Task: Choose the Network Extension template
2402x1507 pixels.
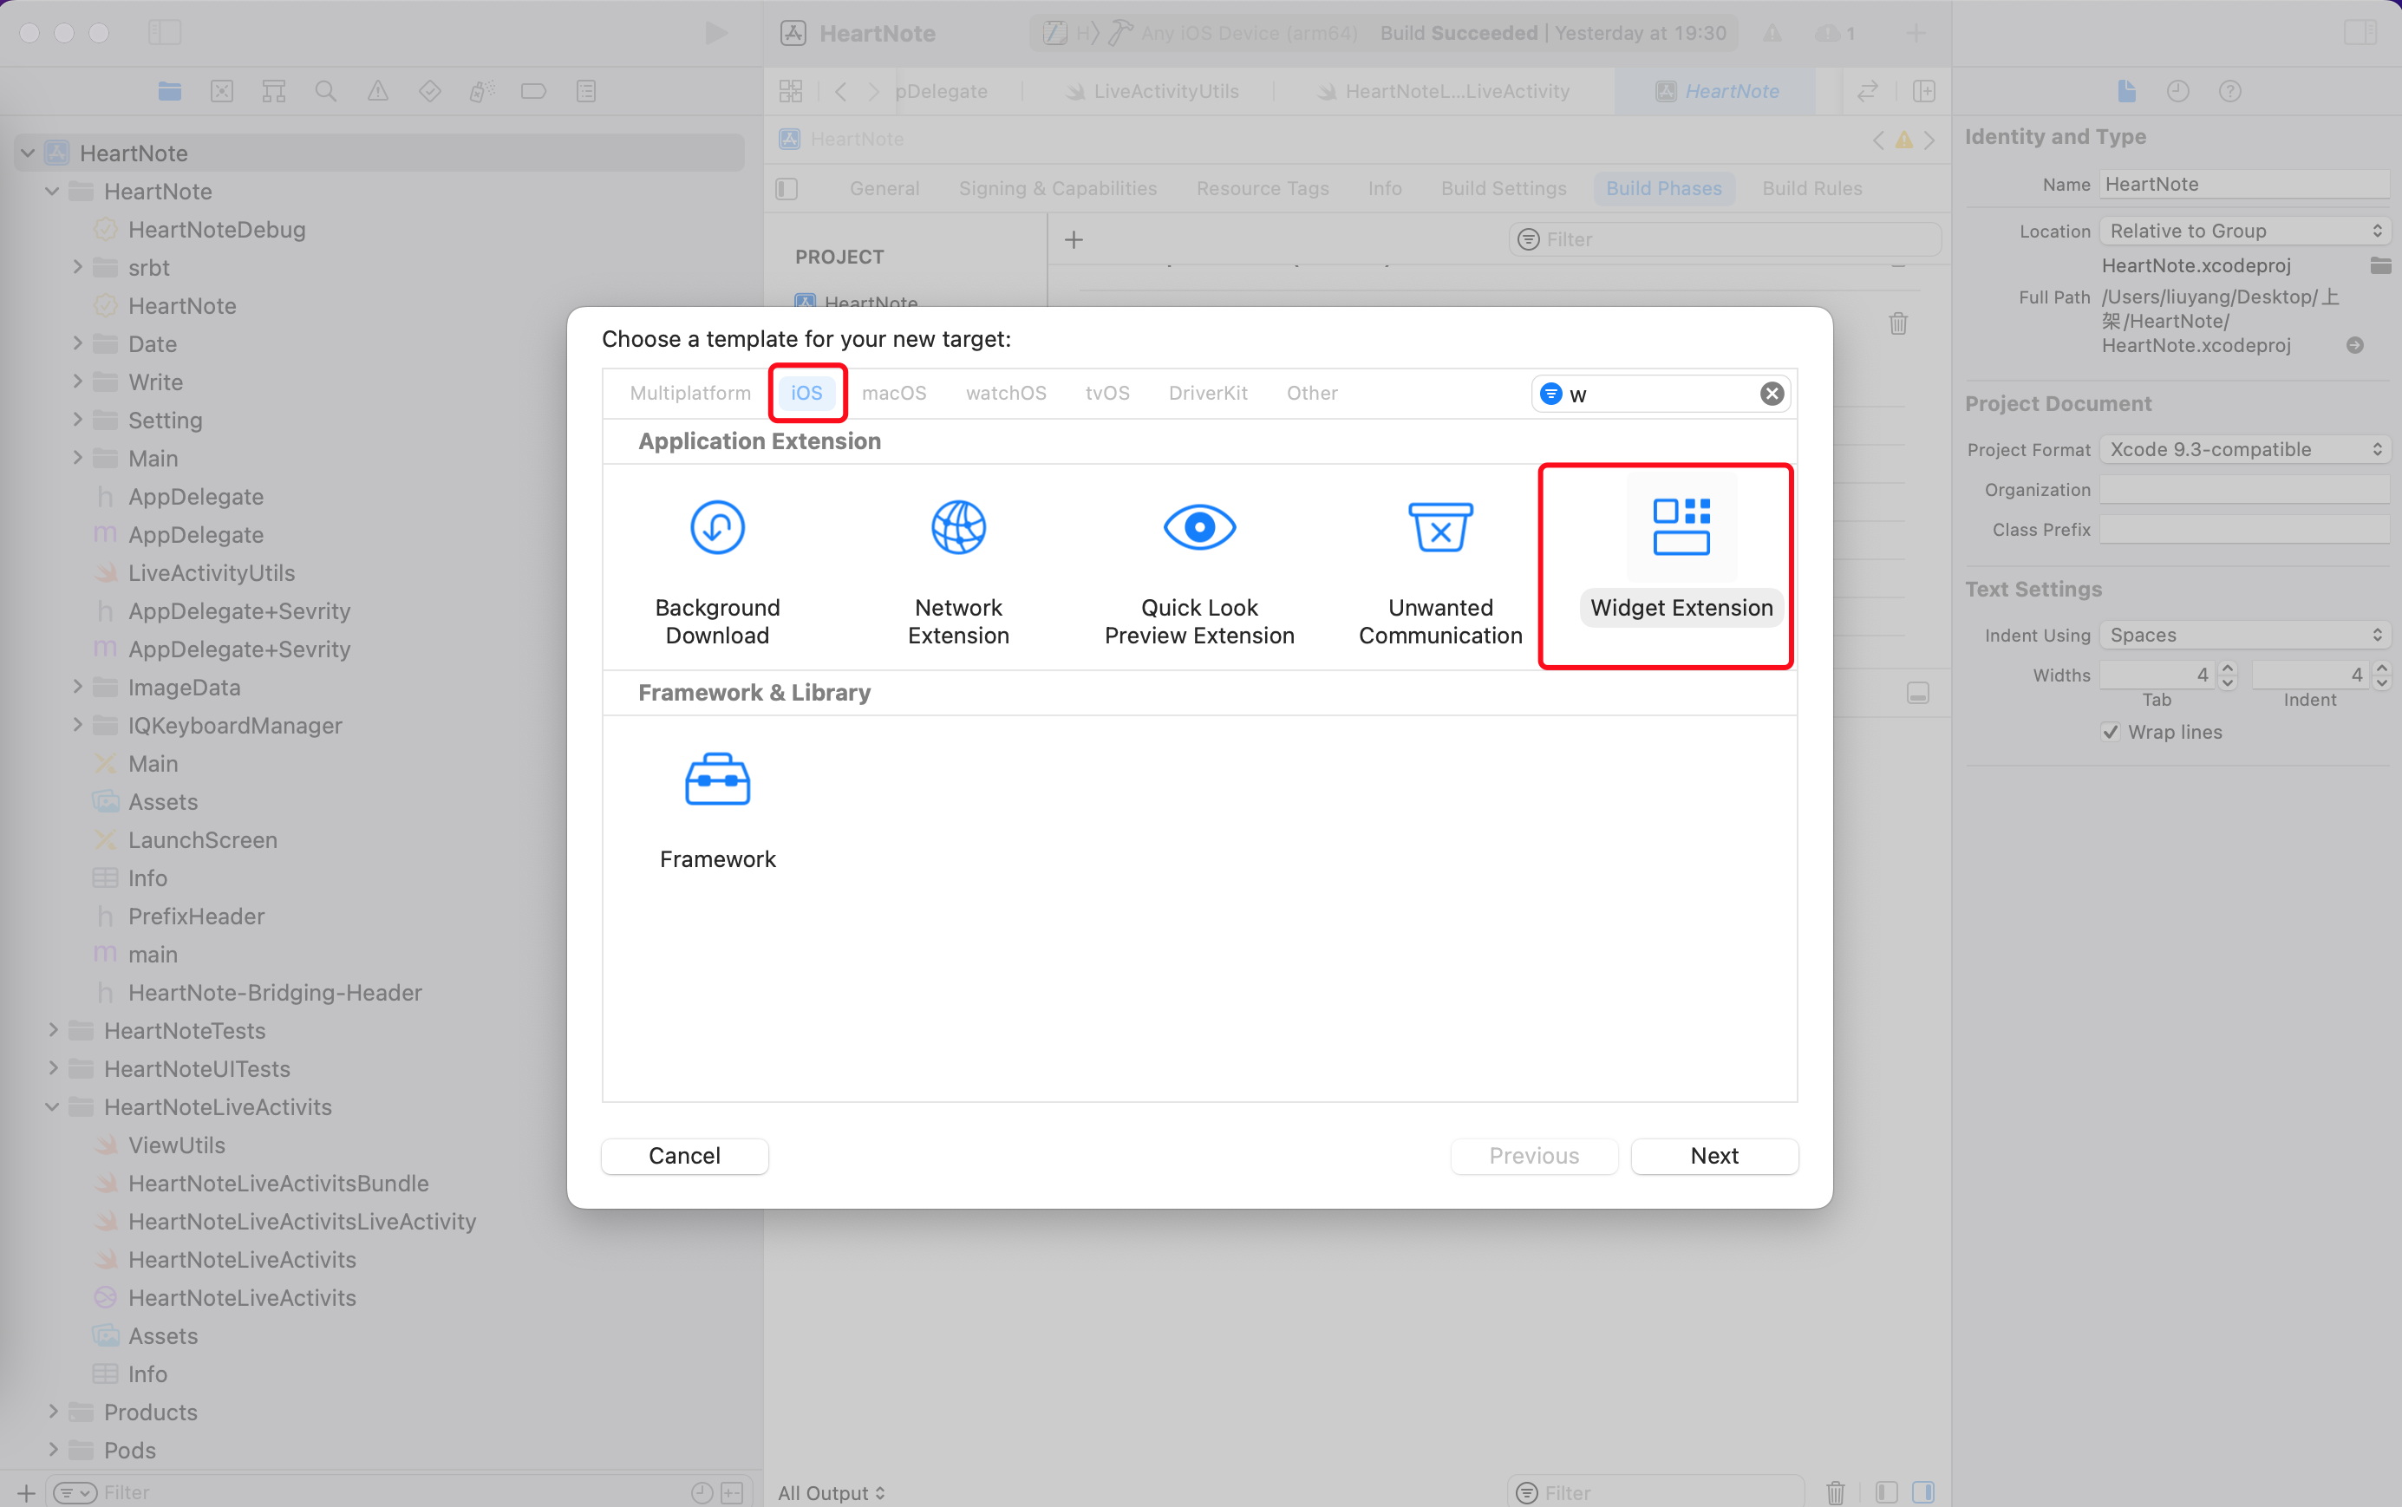Action: [958, 572]
